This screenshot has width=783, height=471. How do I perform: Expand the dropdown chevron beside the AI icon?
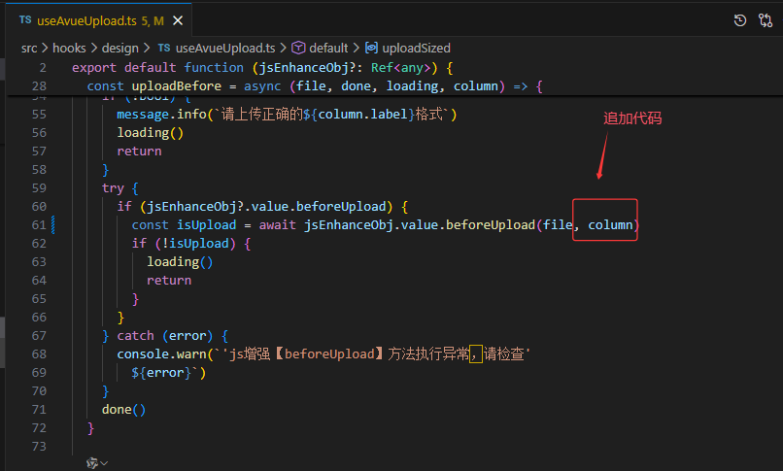(x=104, y=464)
